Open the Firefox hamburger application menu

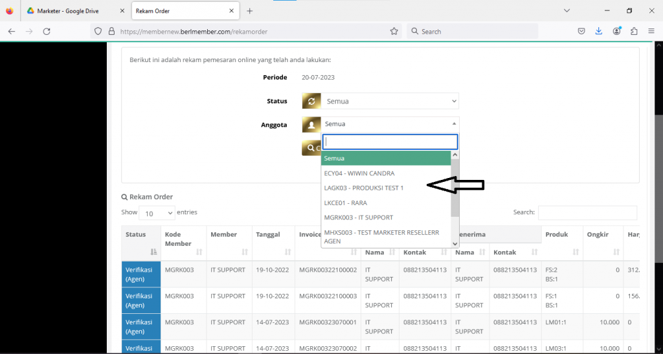(x=651, y=31)
